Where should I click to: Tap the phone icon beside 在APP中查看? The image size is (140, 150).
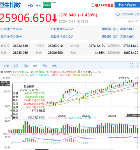coord(93,5)
